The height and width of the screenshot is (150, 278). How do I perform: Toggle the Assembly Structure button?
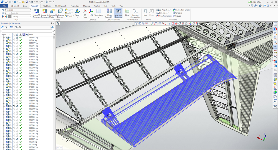coord(118,13)
